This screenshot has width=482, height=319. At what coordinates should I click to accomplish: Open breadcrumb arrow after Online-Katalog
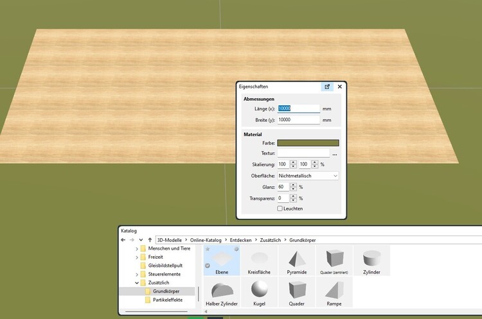(x=226, y=240)
